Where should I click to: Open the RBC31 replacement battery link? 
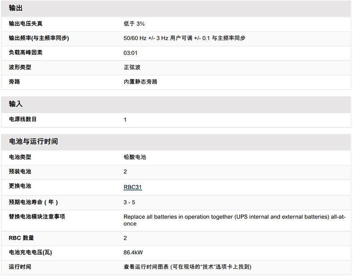pos(133,187)
